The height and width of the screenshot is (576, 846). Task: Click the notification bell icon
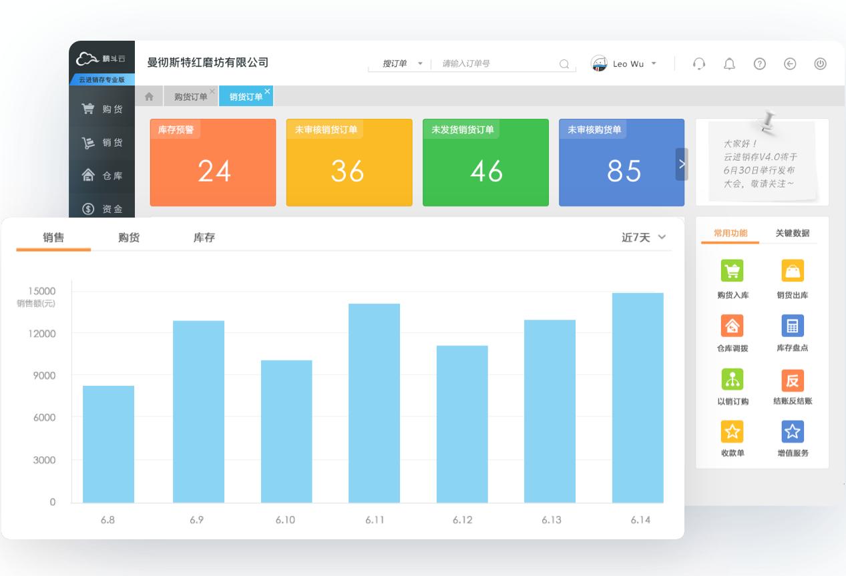(x=729, y=63)
